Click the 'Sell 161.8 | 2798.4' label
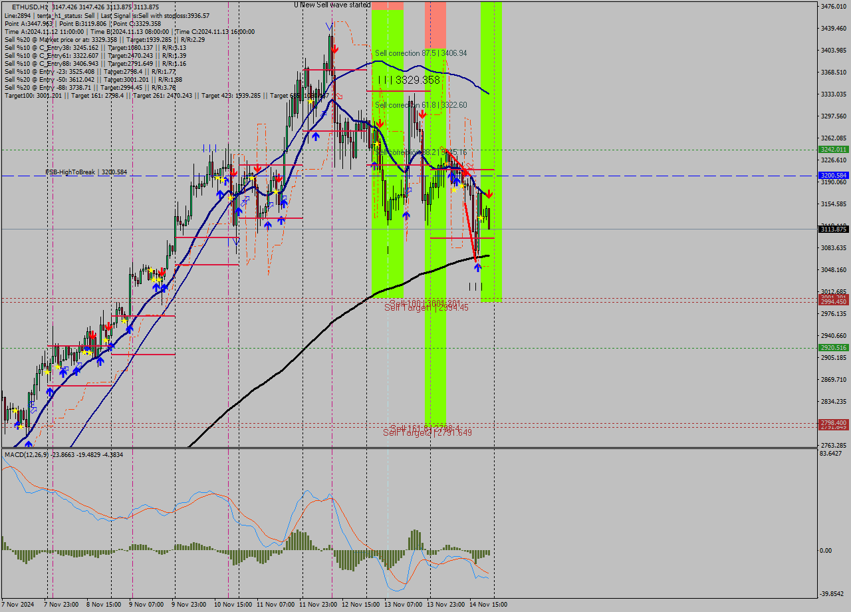851x612 pixels. (x=425, y=428)
